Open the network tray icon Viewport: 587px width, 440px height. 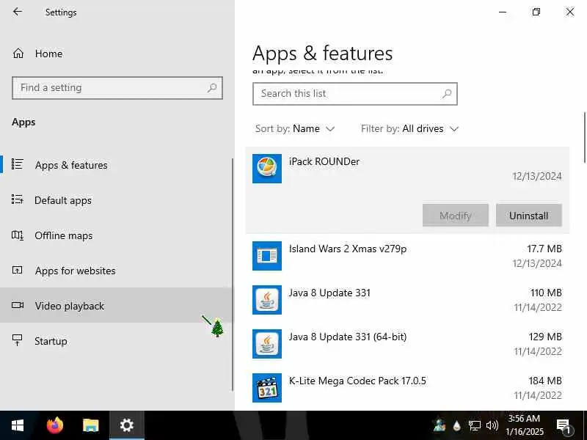click(x=474, y=426)
